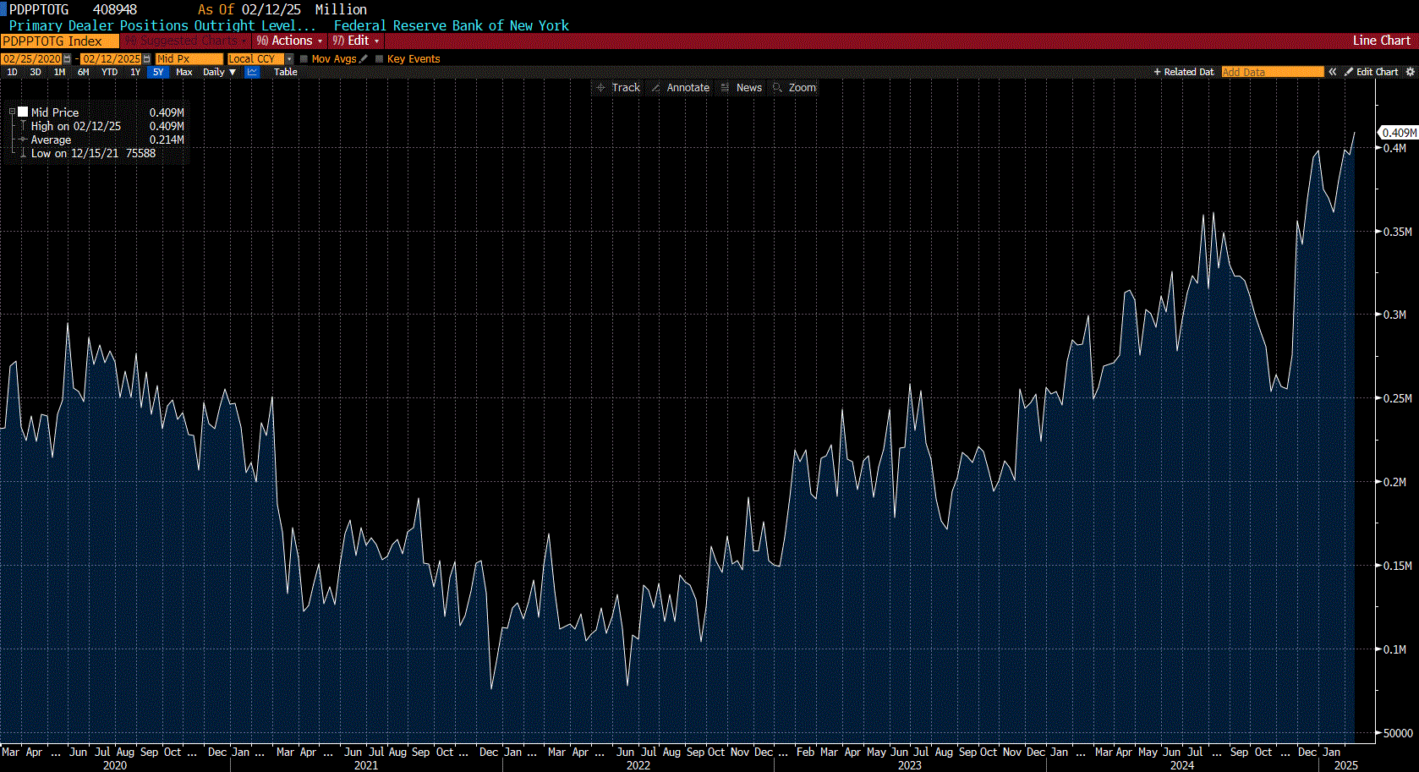Click the Add Data input field

(x=1272, y=72)
